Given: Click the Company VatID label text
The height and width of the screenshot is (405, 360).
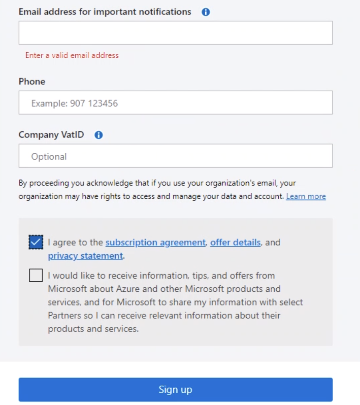Looking at the screenshot, I should 51,135.
